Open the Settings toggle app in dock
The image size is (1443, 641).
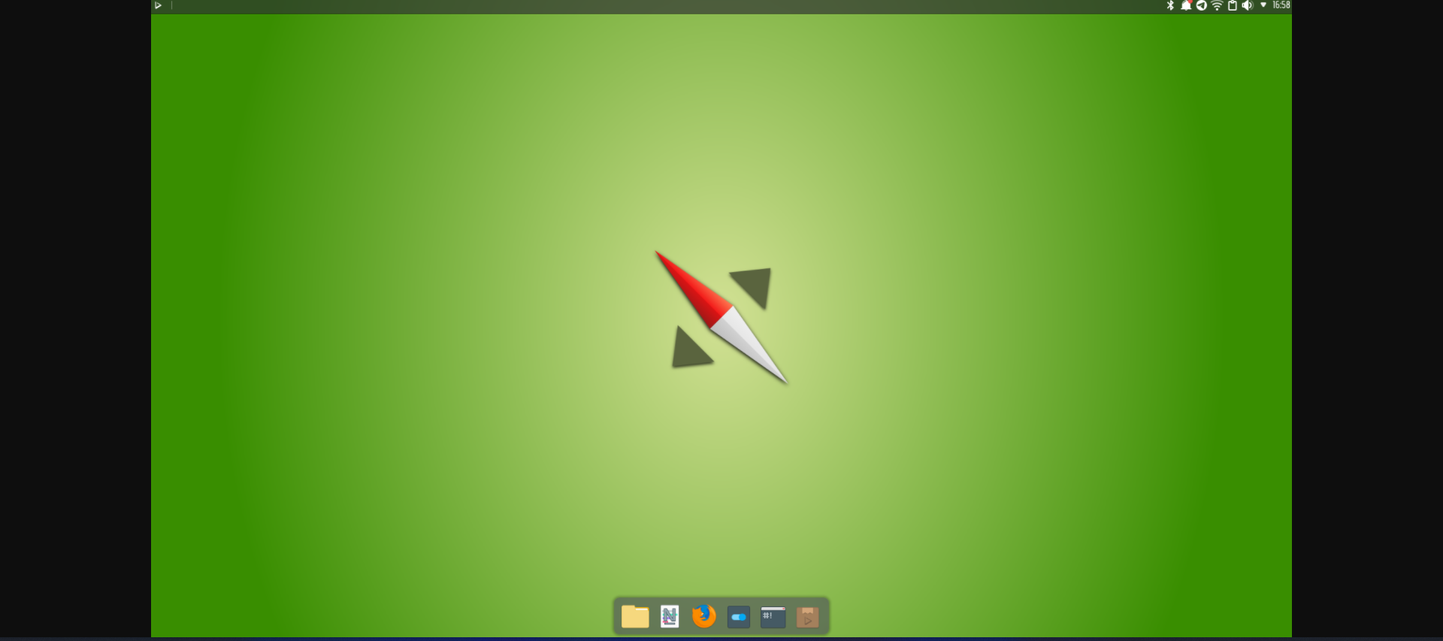pyautogui.click(x=739, y=617)
